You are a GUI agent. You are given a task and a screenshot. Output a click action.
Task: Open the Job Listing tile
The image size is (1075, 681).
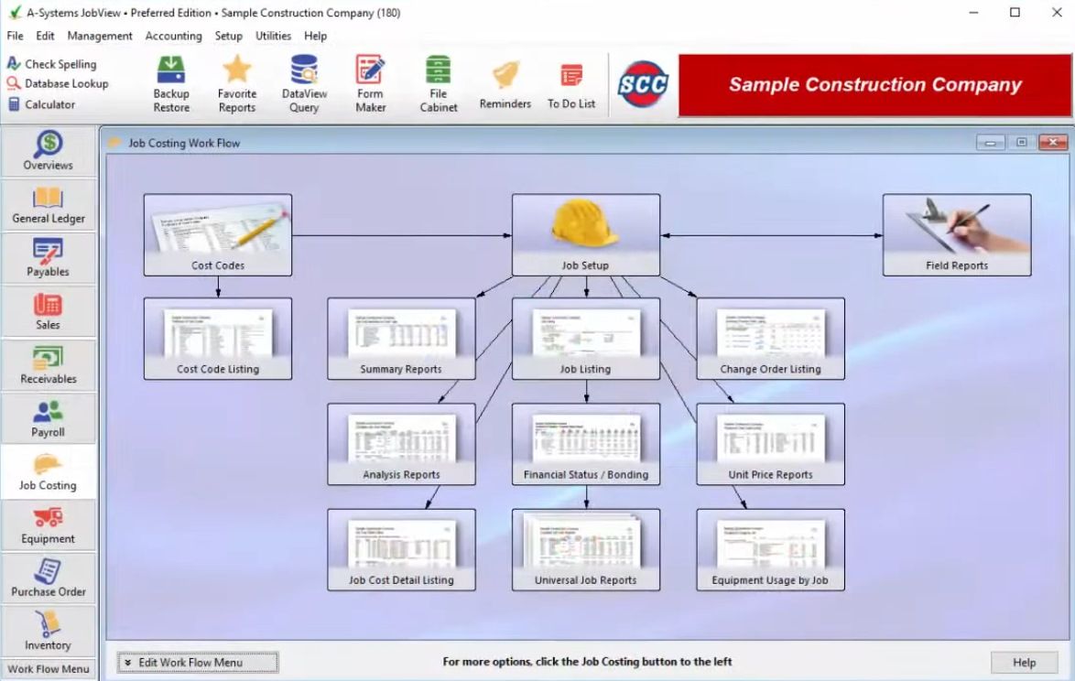click(x=585, y=339)
